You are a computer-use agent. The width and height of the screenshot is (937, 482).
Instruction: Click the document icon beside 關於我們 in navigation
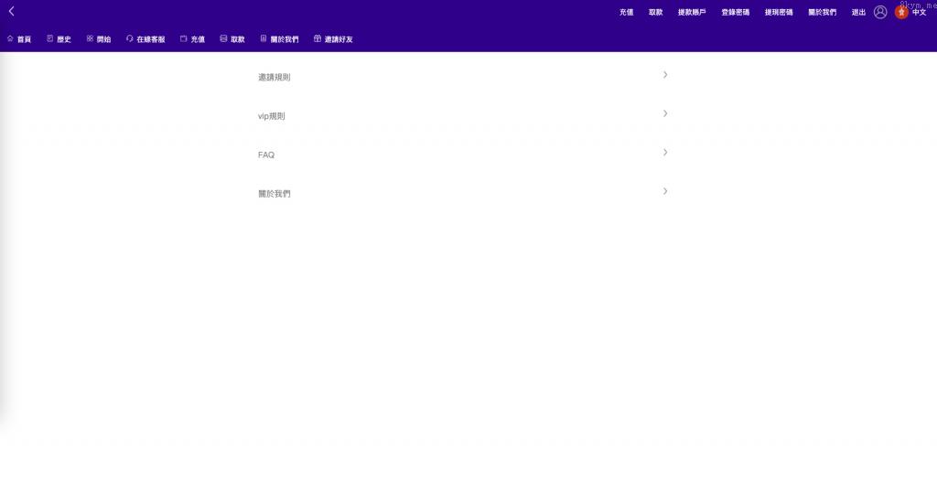pos(264,39)
